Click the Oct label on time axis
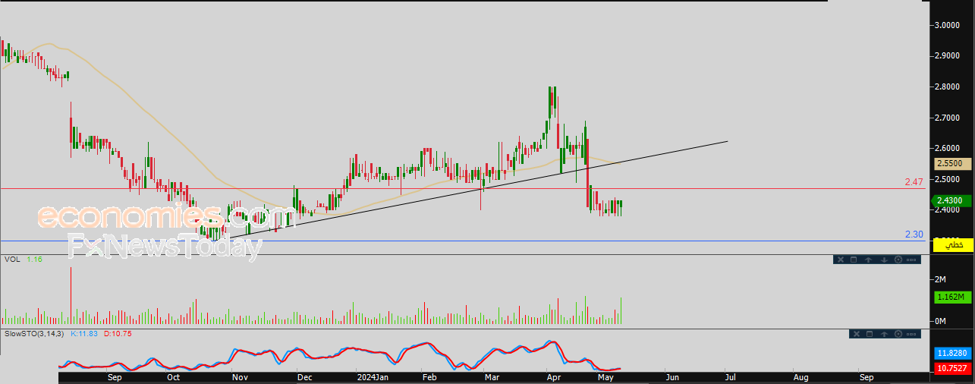This screenshot has width=975, height=384. (173, 376)
